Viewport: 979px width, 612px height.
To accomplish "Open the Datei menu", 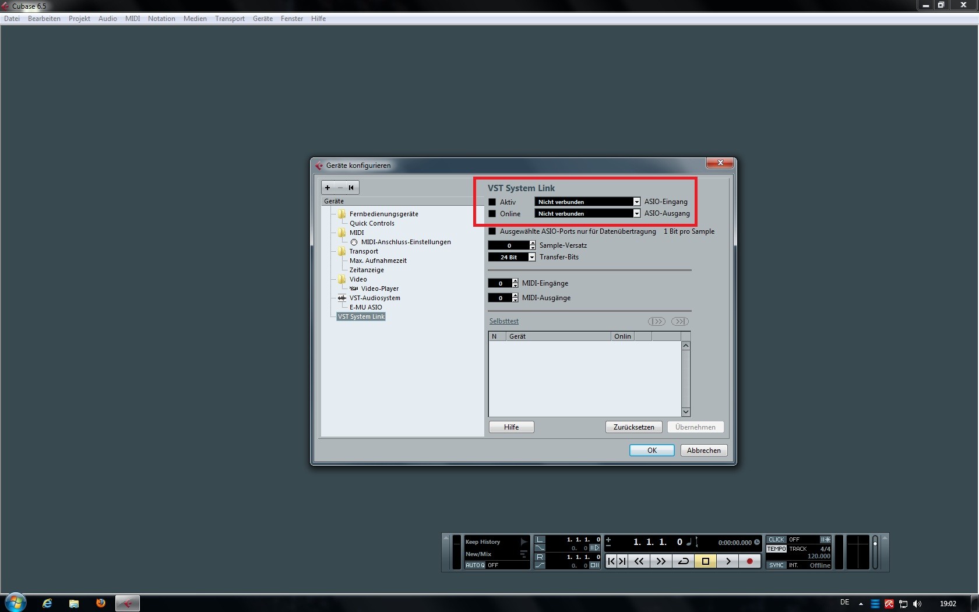I will (12, 19).
